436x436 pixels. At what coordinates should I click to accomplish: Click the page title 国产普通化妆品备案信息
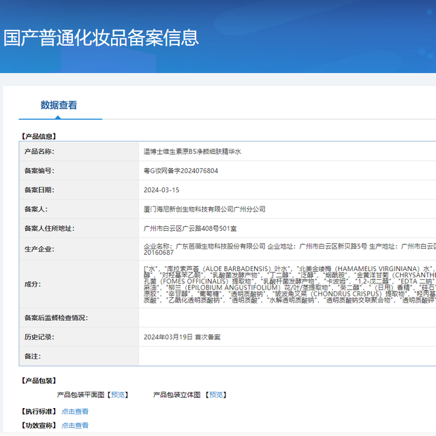pos(101,38)
